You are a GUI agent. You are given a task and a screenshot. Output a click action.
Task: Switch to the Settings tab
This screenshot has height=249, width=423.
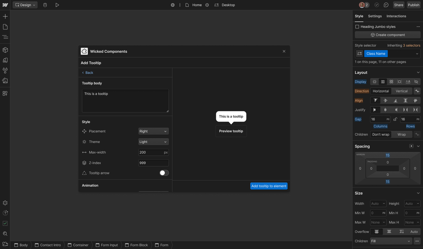(x=375, y=16)
